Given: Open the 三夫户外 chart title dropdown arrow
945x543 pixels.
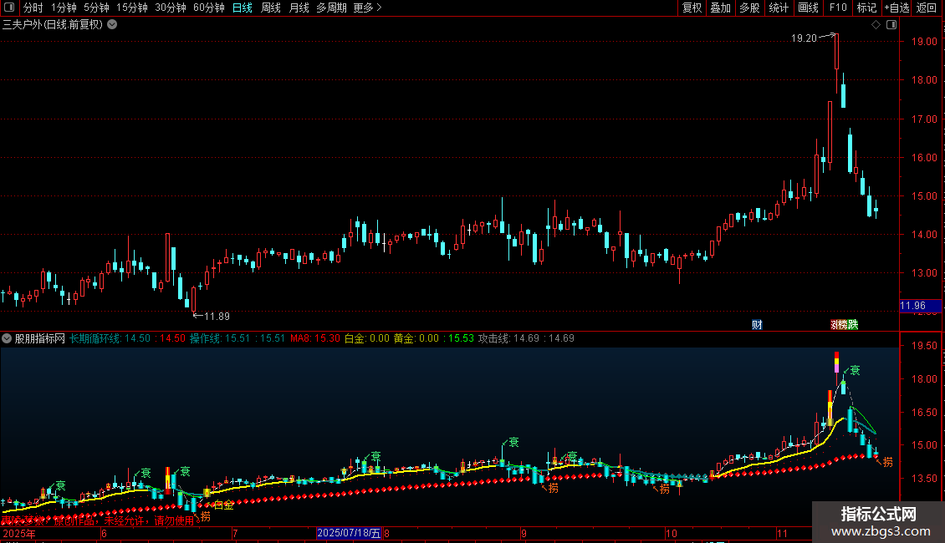Looking at the screenshot, I should (x=112, y=24).
